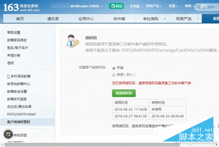This screenshot has height=147, width=219.
Task: Click the user with key avatar icon
Action: (73, 41)
